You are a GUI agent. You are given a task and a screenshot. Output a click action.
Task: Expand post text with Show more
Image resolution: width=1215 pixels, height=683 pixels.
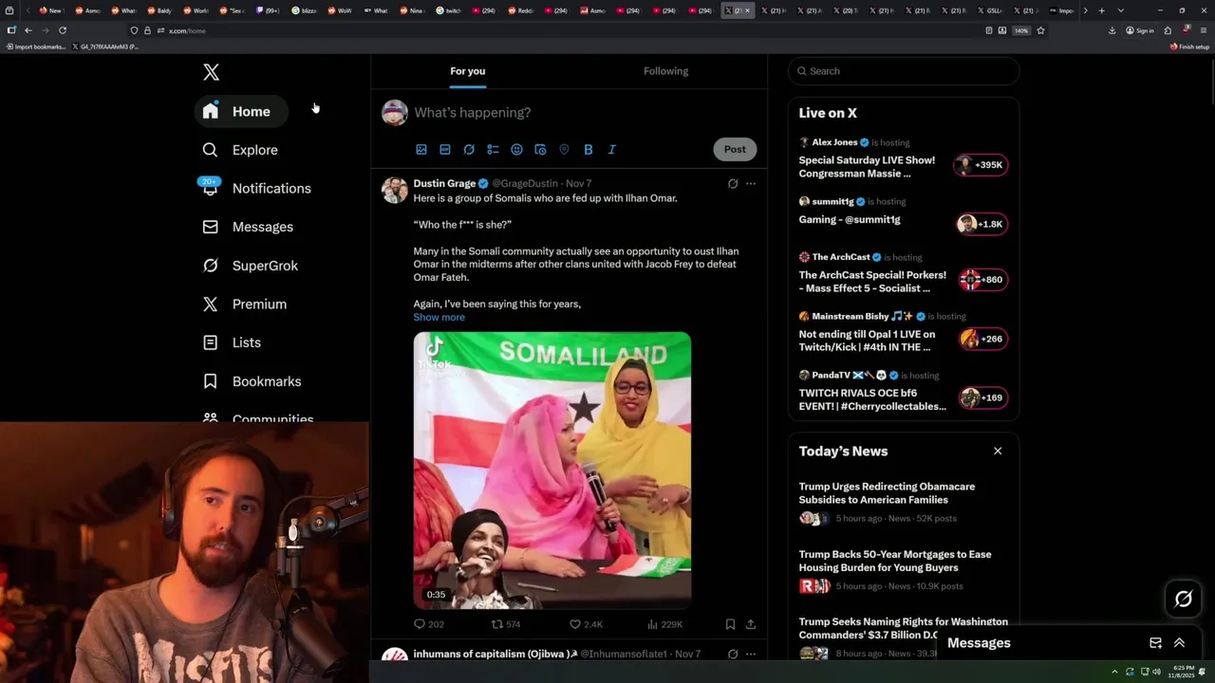pyautogui.click(x=439, y=318)
